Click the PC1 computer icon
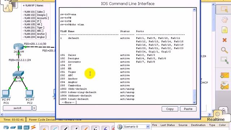The width and height of the screenshot is (231, 130). click(6, 94)
